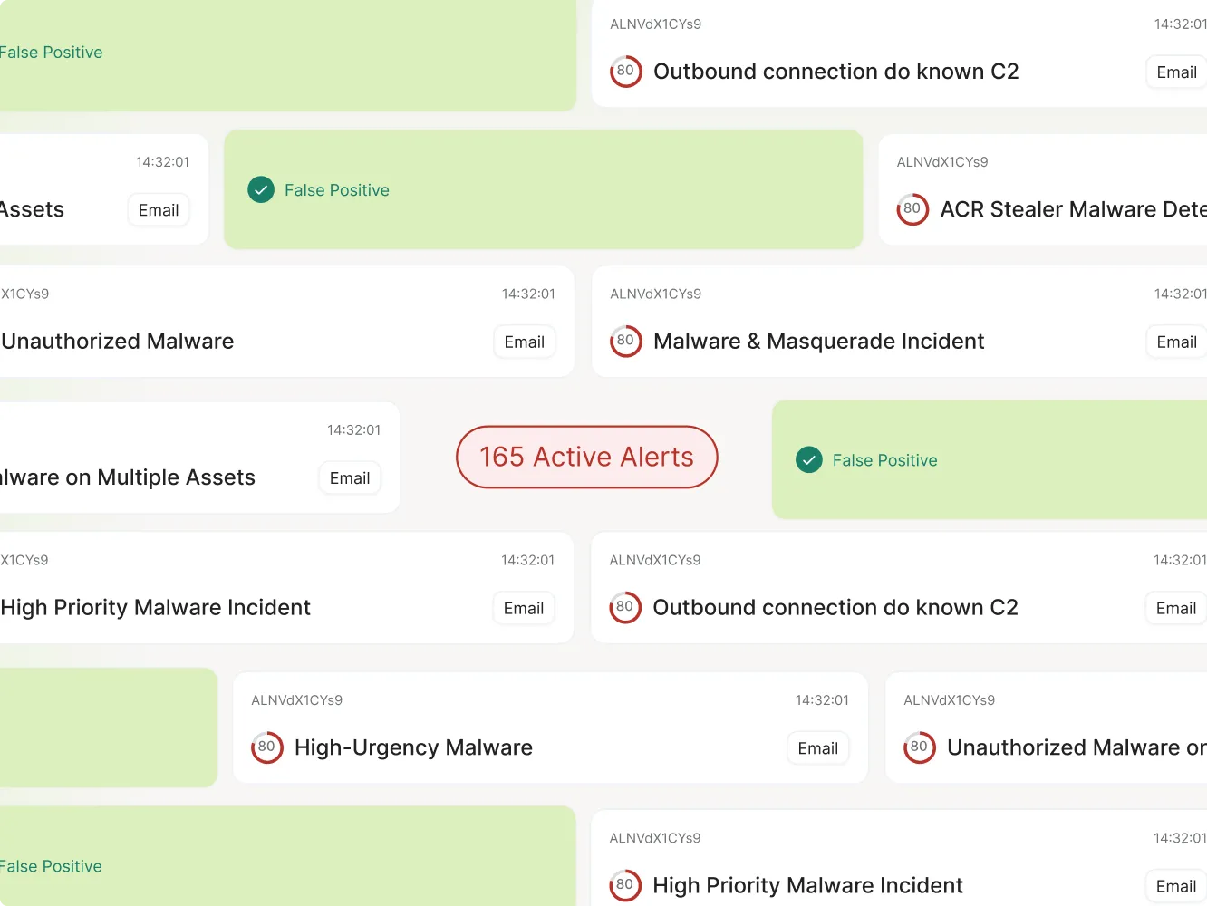Image resolution: width=1207 pixels, height=906 pixels.
Task: Select Unauthorized Malware or title beside the 80 score
Action: click(1077, 747)
